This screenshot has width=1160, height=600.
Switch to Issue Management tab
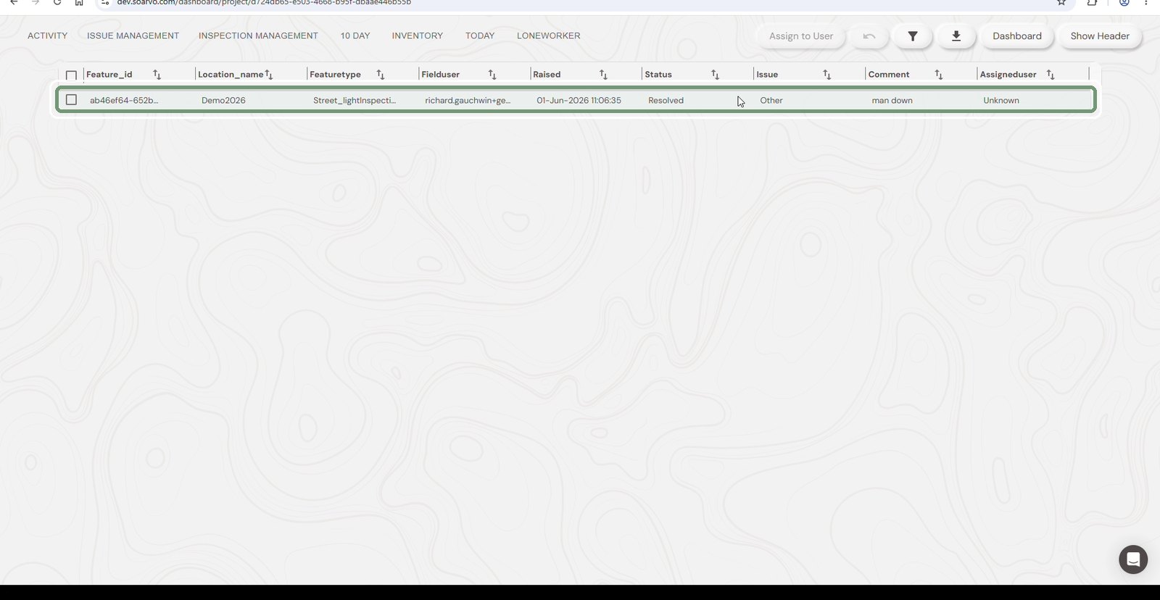coord(133,36)
